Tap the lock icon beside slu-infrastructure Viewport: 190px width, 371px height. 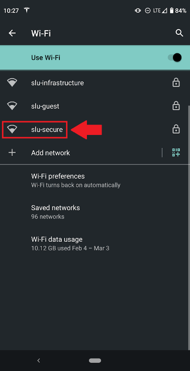pos(176,83)
